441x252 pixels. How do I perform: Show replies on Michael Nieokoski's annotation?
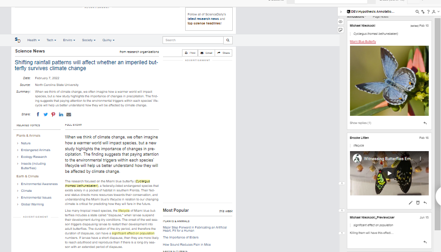pyautogui.click(x=360, y=123)
